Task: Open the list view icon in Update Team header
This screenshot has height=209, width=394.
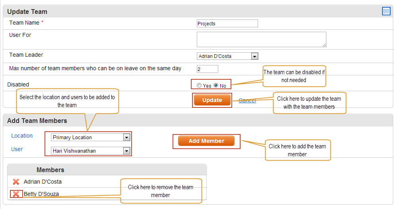Action: [386, 11]
